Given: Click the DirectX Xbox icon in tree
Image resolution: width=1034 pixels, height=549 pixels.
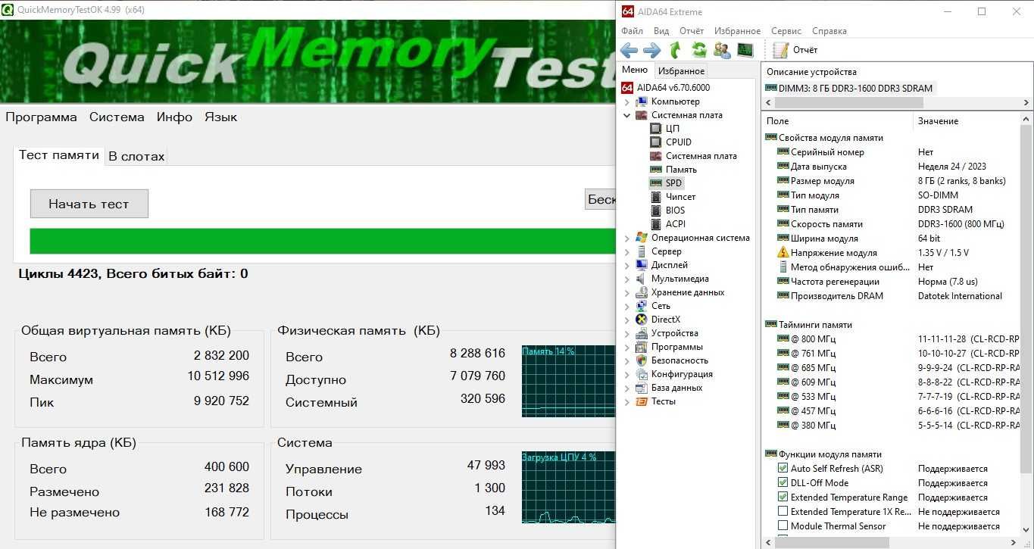Looking at the screenshot, I should (x=642, y=320).
